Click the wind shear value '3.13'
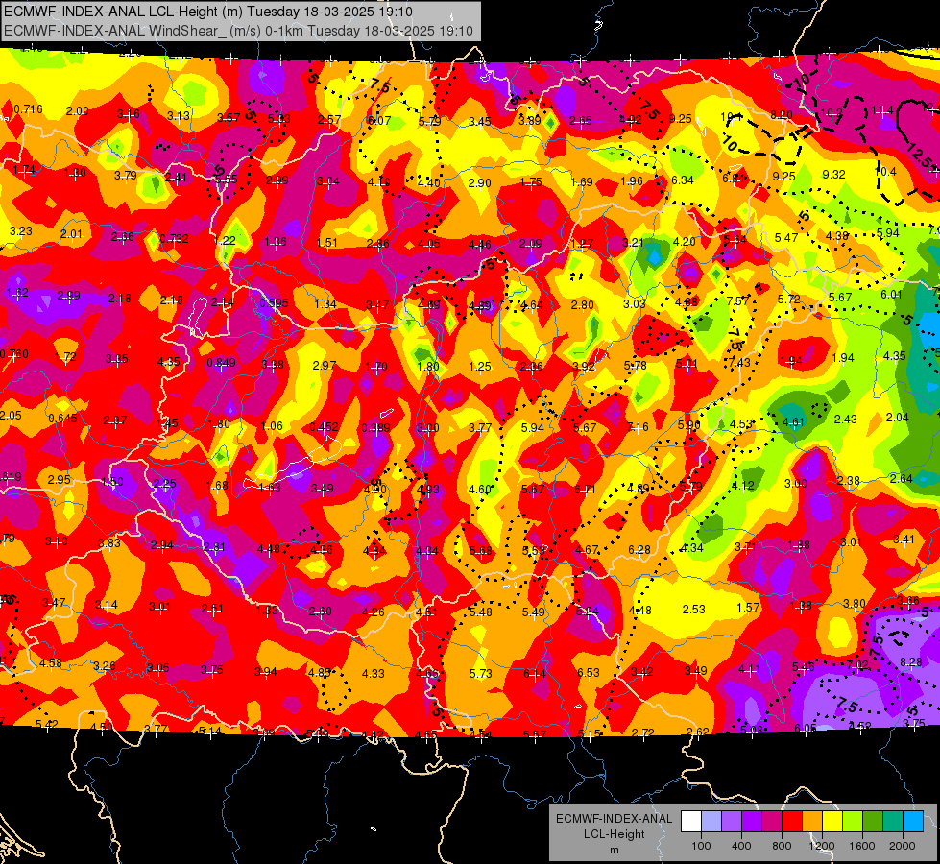The height and width of the screenshot is (864, 940). pos(178,116)
